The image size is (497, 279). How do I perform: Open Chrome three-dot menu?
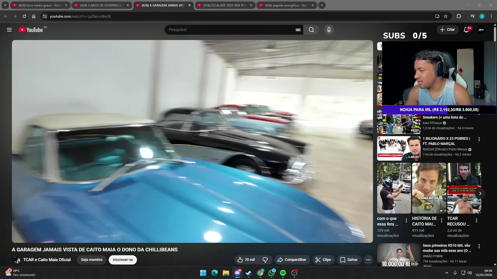(x=491, y=16)
